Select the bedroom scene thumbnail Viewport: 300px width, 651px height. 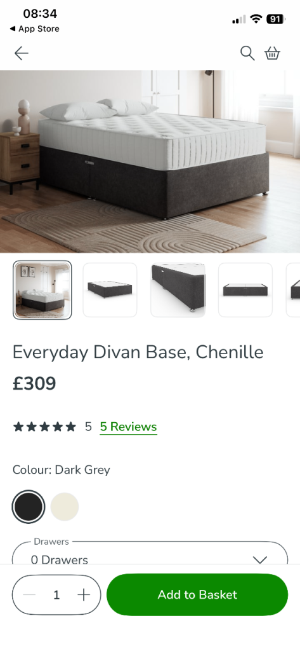[42, 290]
